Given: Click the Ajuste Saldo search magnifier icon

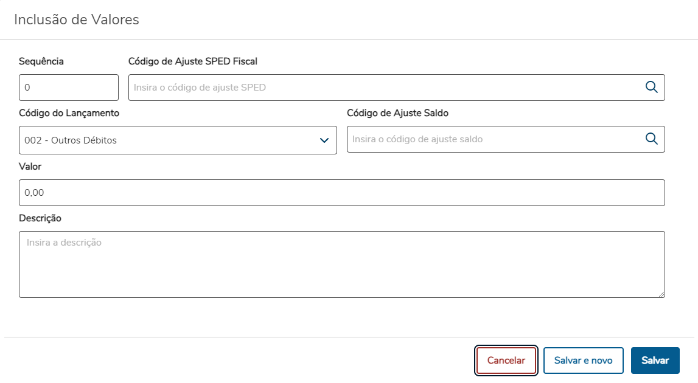Looking at the screenshot, I should [651, 139].
